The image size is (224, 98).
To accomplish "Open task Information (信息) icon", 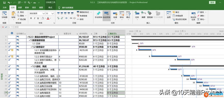I will pyautogui.click(x=169, y=14).
